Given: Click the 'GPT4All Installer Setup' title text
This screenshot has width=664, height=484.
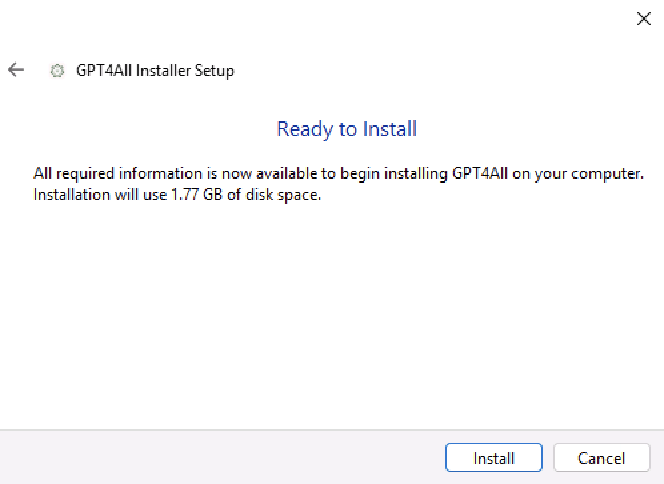Looking at the screenshot, I should coord(155,71).
